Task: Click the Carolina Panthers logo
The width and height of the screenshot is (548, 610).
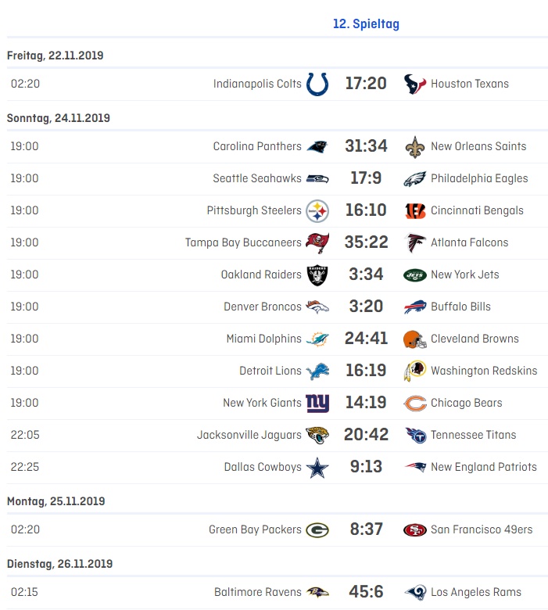Action: coord(317,146)
